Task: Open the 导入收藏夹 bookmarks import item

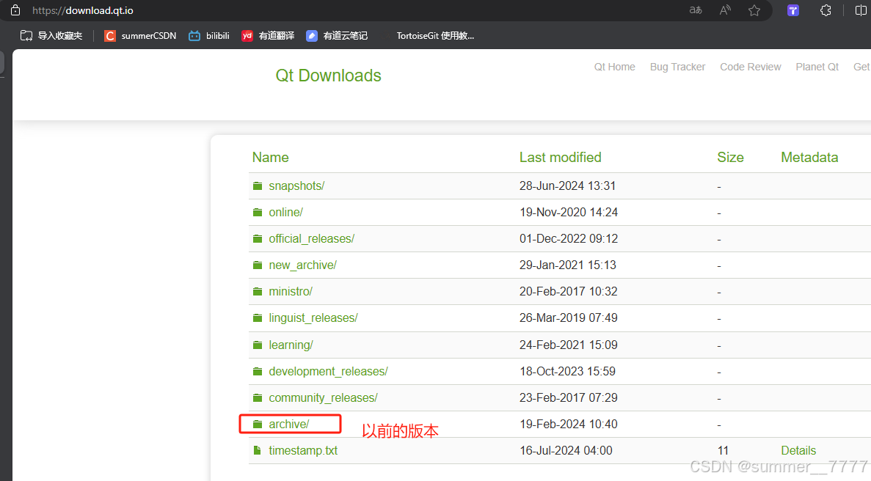Action: [x=51, y=35]
